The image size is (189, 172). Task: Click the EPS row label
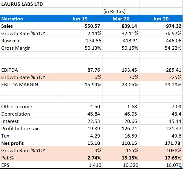click(x=28, y=165)
